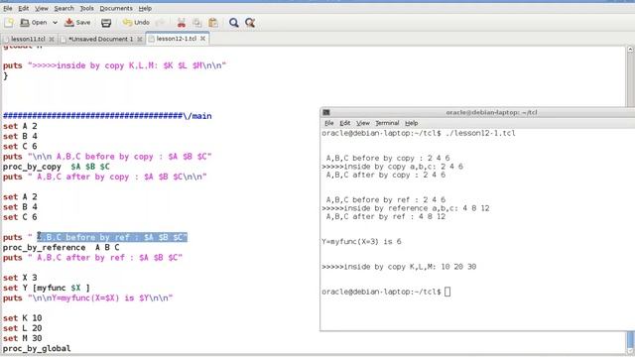Click terminal output 'Y=myfunc(X=3) is 6'
This screenshot has width=635, height=357.
point(361,242)
